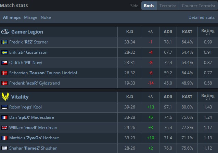Click the UK flag beside mezii
The width and height of the screenshot is (218, 153).
pos(4,128)
